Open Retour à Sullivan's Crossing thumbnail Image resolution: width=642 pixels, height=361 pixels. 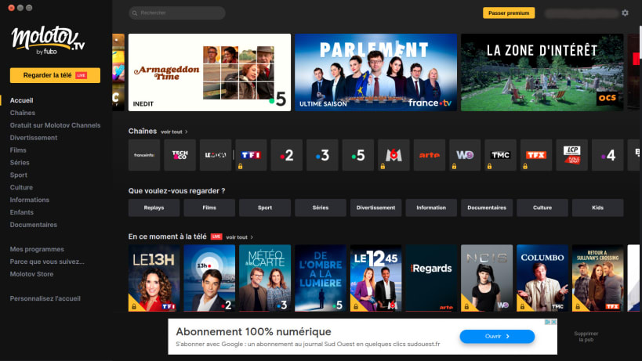click(598, 278)
